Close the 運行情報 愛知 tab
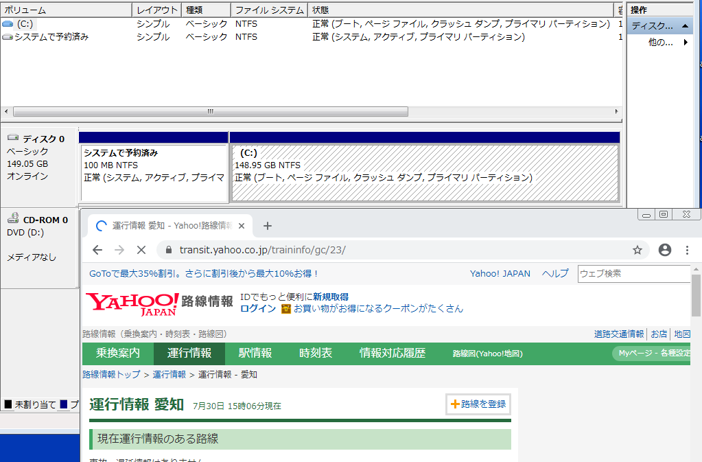This screenshot has width=702, height=462. (242, 226)
